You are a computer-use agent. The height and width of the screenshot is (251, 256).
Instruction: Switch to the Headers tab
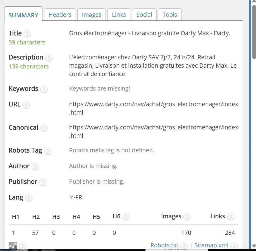pyautogui.click(x=60, y=15)
